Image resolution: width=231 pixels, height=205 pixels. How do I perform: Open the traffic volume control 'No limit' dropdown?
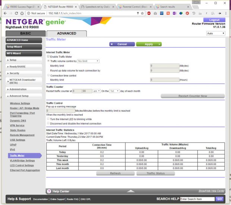click(88, 61)
